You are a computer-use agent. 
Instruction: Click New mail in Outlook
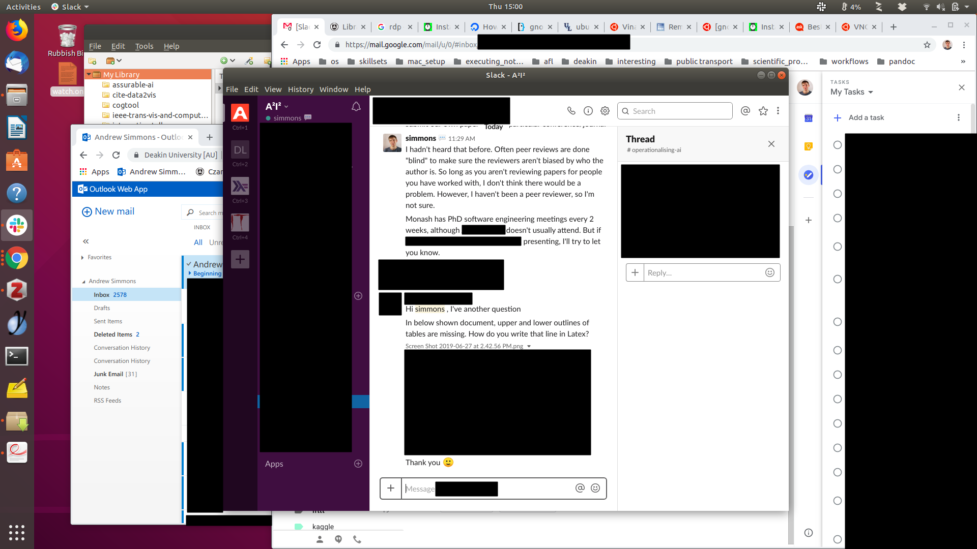tap(108, 211)
